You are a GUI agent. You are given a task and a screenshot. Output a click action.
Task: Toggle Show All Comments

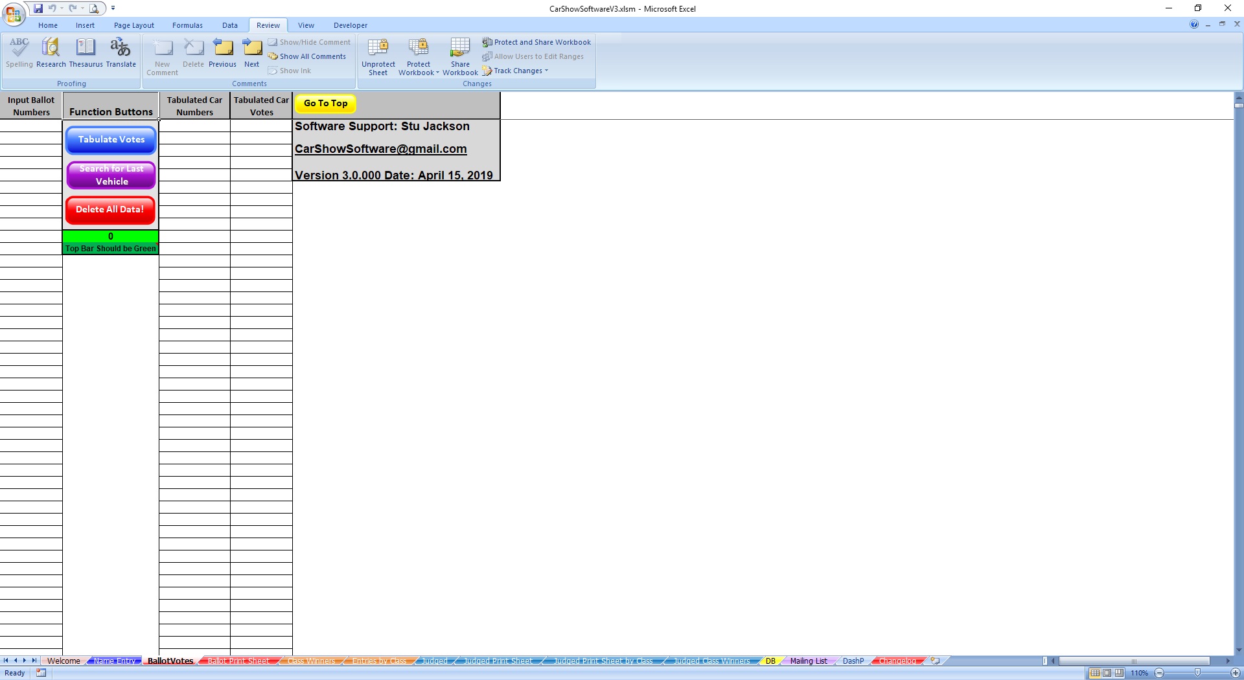click(x=307, y=56)
